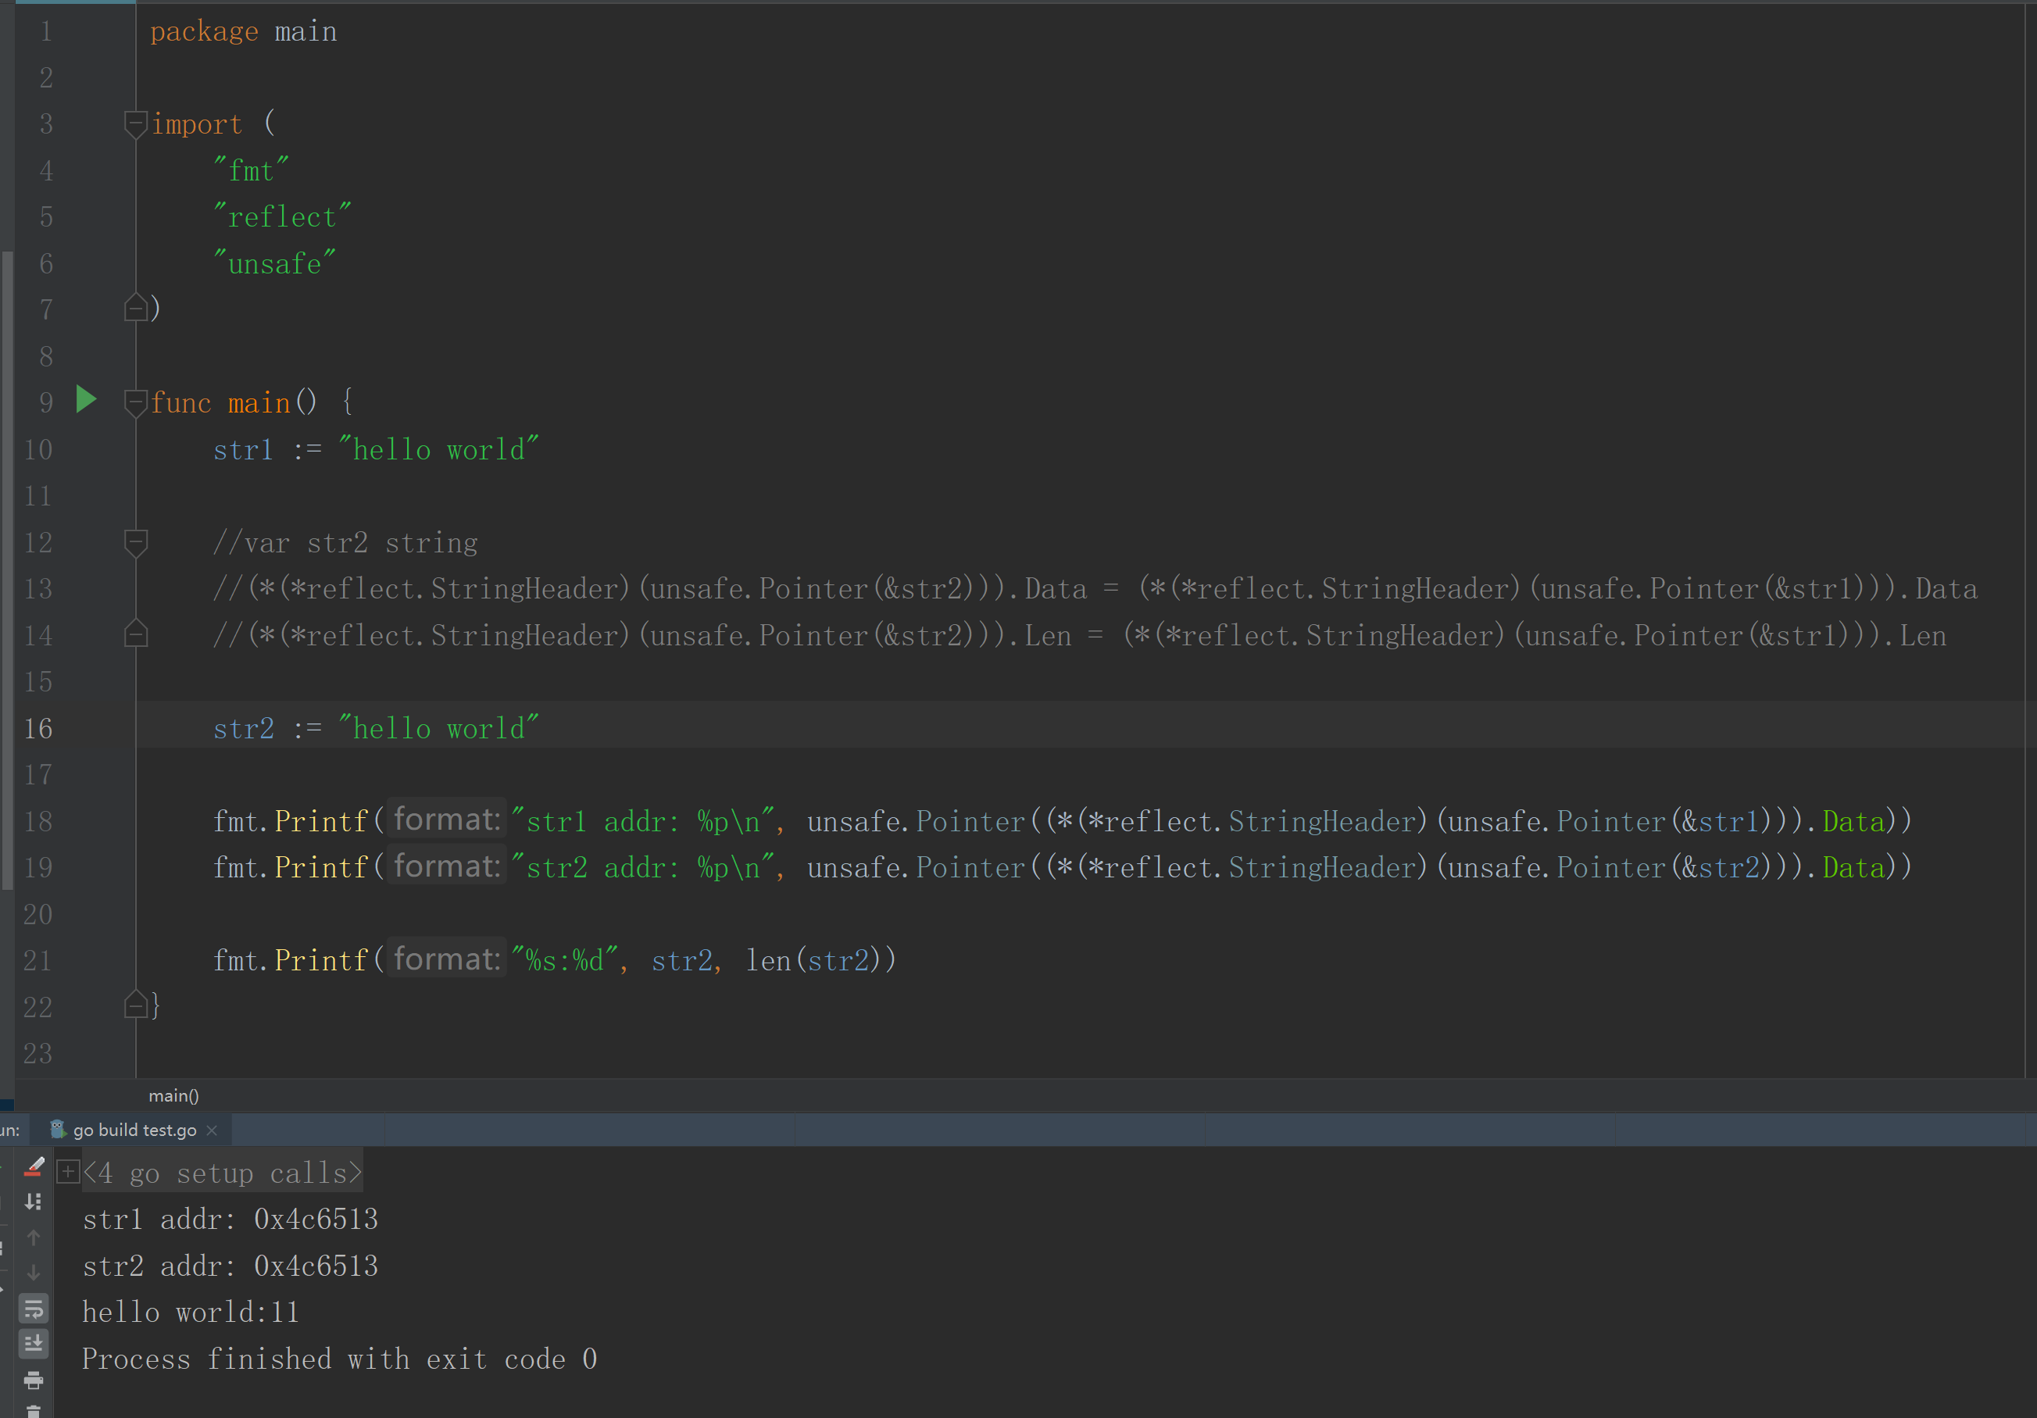Expand the 4 go setup calls

click(x=67, y=1172)
